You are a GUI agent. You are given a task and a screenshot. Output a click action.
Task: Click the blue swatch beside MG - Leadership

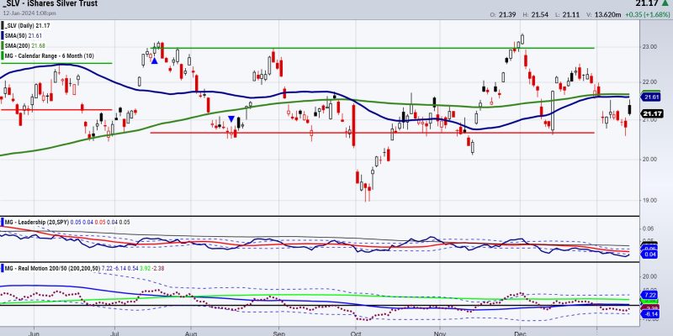pyautogui.click(x=2, y=222)
